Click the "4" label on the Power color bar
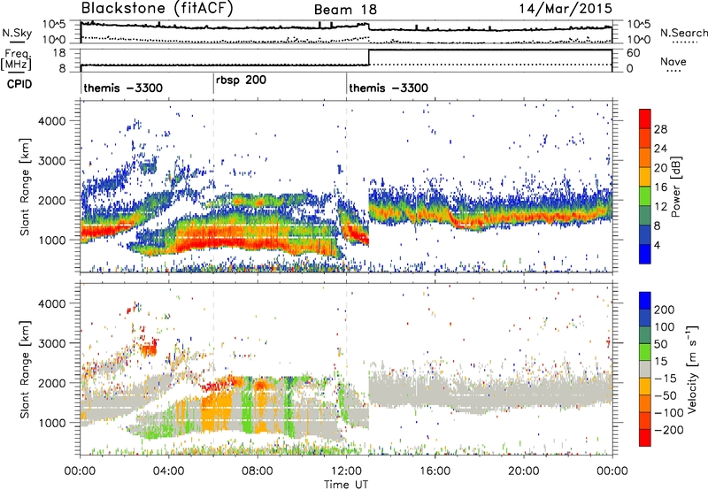The height and width of the screenshot is (490, 708). [x=658, y=246]
